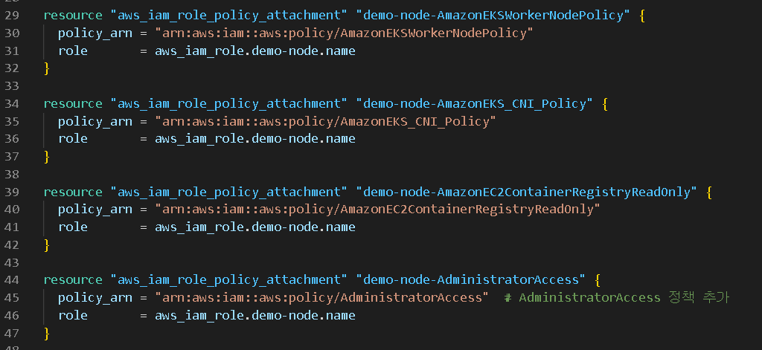Click the "resource" keyword on line 34
Image resolution: width=762 pixels, height=350 pixels.
[x=73, y=104]
